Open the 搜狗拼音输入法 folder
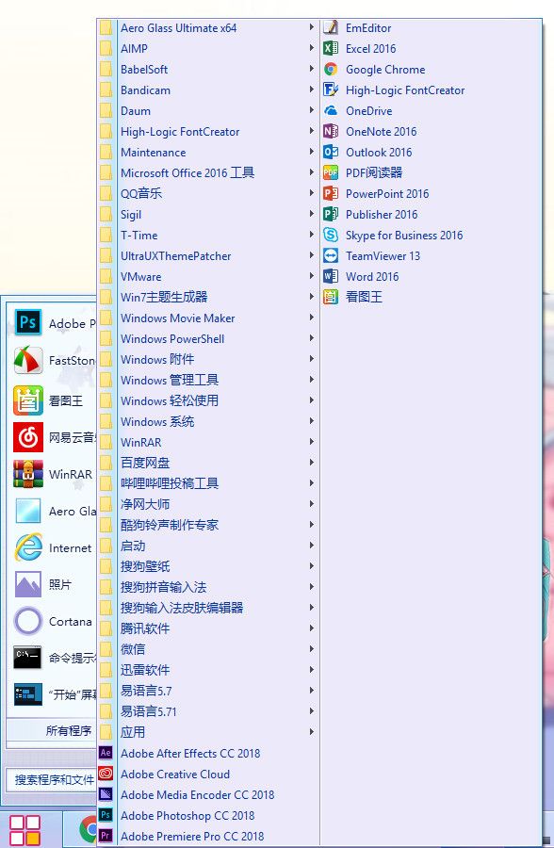 click(x=208, y=587)
